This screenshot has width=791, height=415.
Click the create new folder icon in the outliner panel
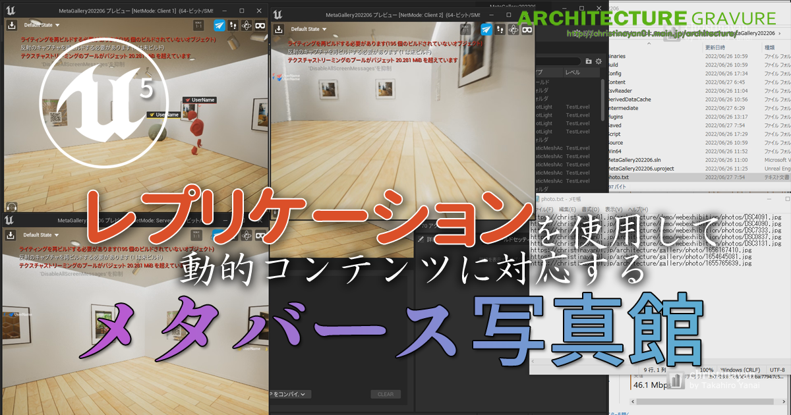(x=589, y=61)
